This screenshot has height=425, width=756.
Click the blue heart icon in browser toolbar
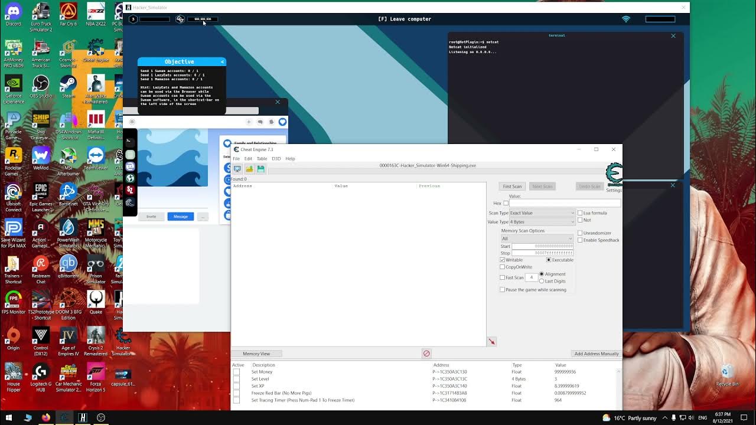282,122
